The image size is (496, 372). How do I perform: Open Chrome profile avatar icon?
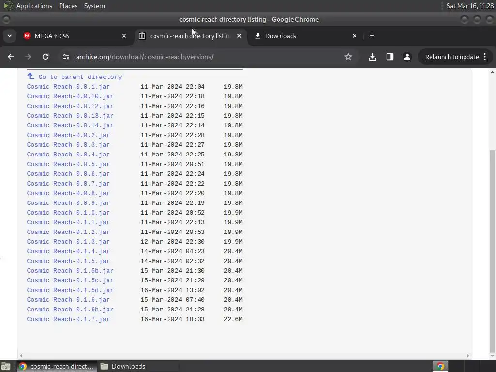tap(407, 57)
